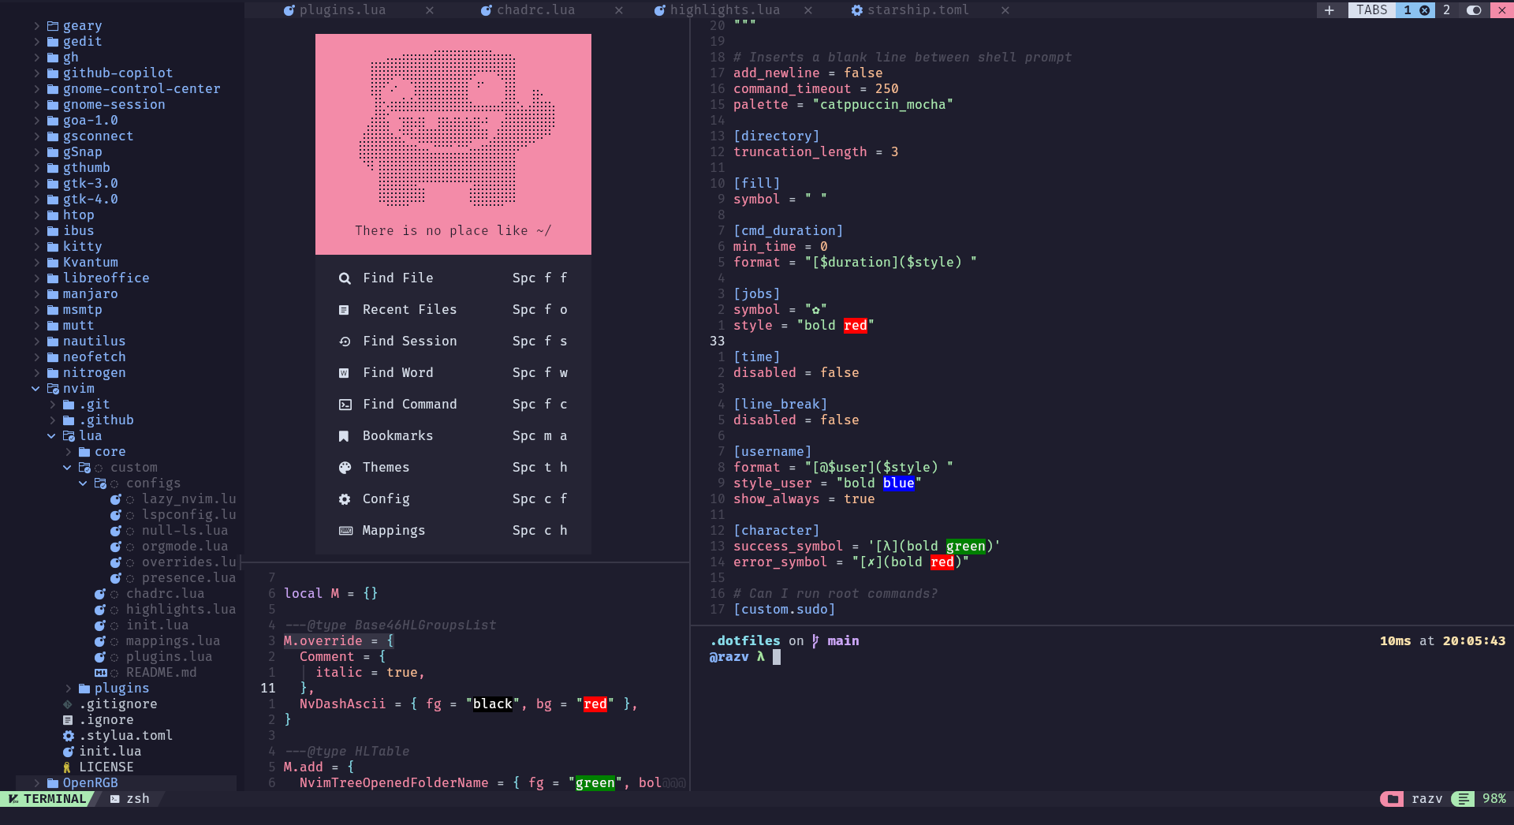
Task: Click the Recent Files document icon
Action: 345,310
